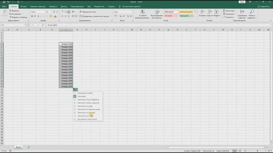Open the Name Box dropdown arrow
273x153 pixels.
(x=24, y=25)
